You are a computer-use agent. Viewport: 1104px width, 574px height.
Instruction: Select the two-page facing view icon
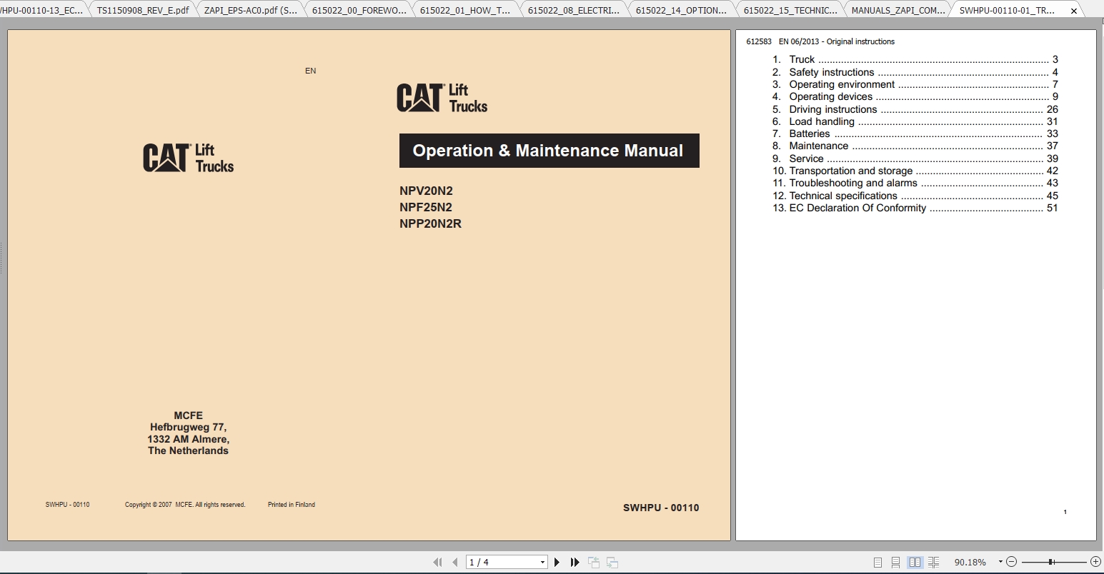[x=916, y=562]
